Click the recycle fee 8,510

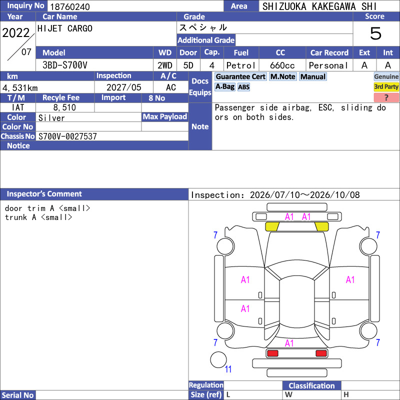pos(64,107)
